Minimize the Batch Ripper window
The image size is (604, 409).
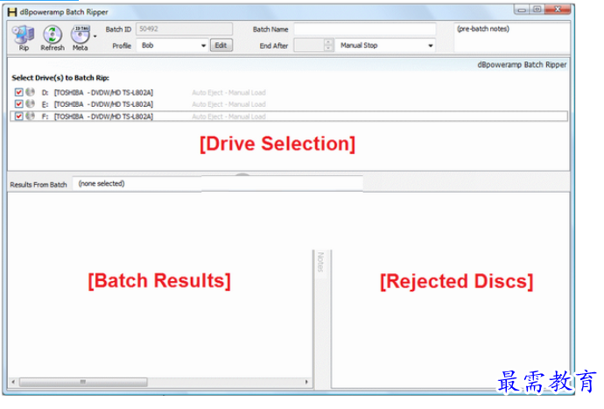pos(522,10)
